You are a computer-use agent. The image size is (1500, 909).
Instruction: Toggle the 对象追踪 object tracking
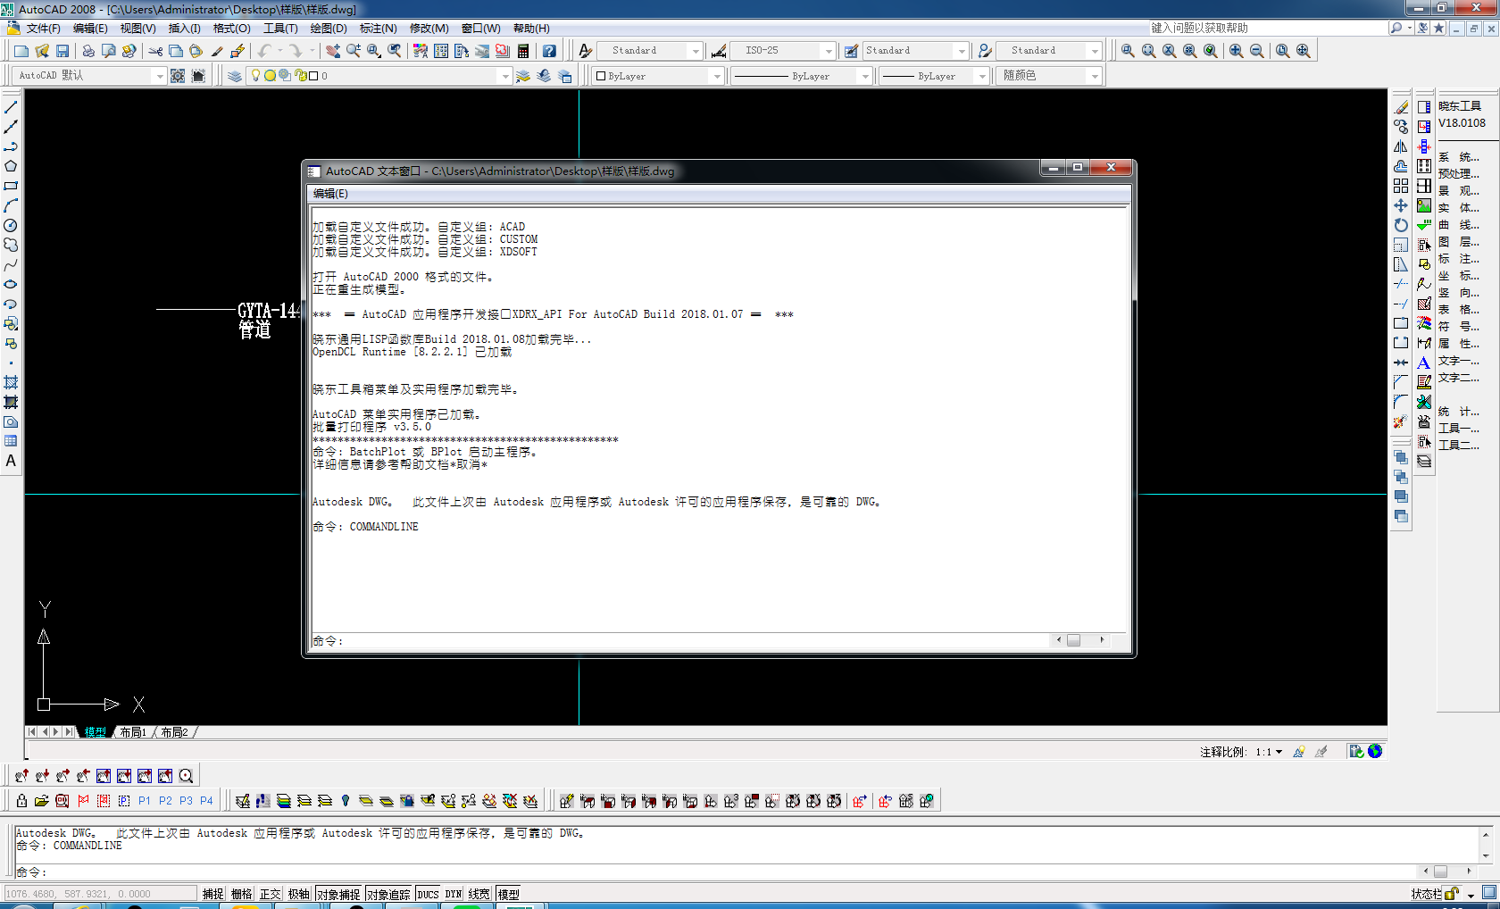pyautogui.click(x=388, y=894)
